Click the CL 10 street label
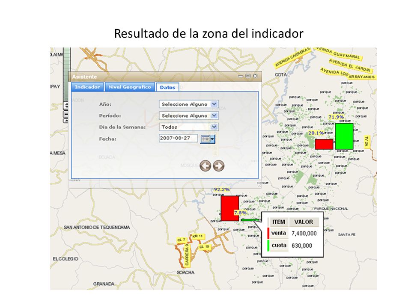This screenshot has width=411, height=308. pos(204,247)
